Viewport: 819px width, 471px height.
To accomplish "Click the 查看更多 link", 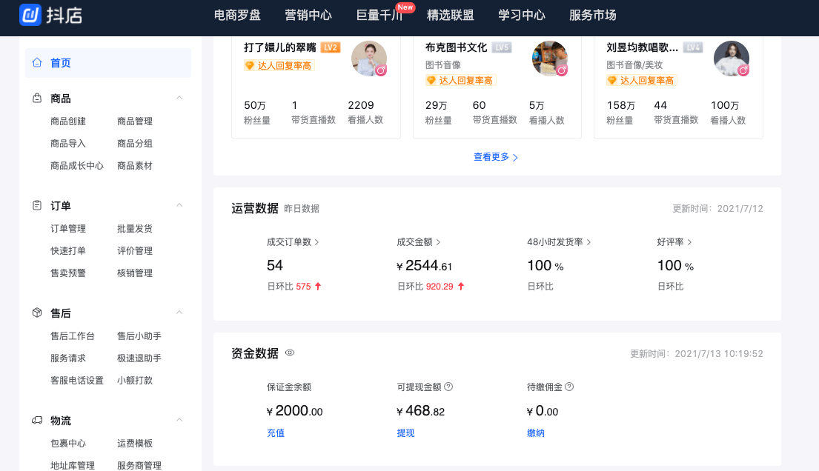I will click(x=496, y=157).
